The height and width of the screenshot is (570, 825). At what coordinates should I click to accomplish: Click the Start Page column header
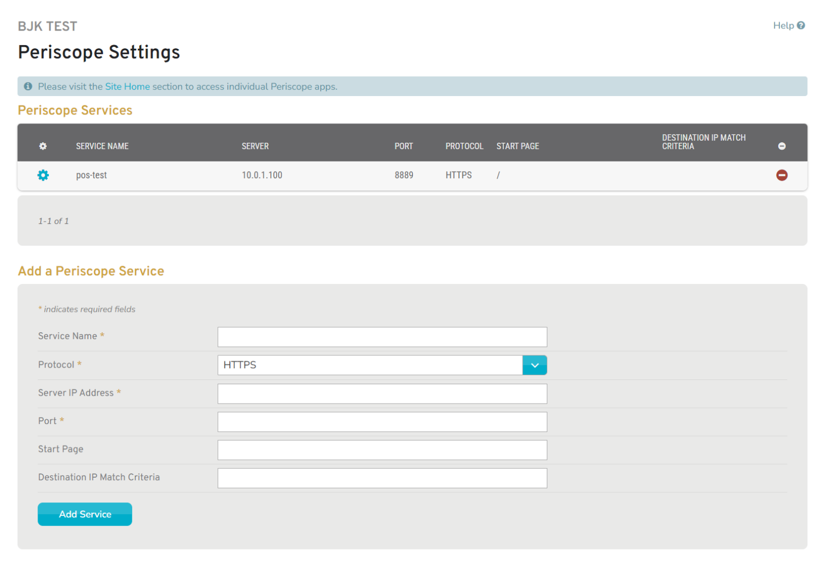517,146
